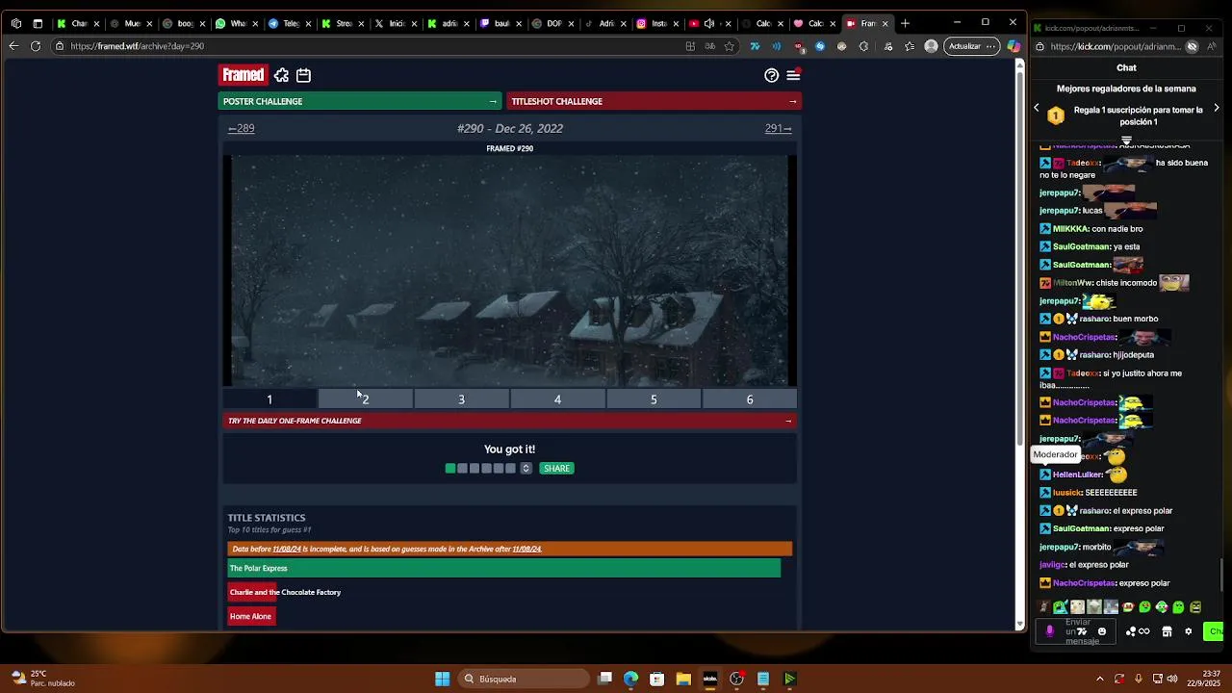Show next gifter banner in Kick chat

(1217, 109)
